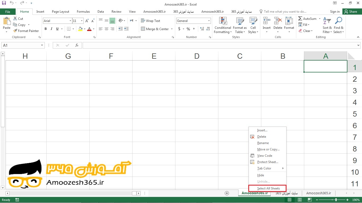Image resolution: width=362 pixels, height=203 pixels.
Task: Add a new sheet with plus icon
Action: coord(227,193)
